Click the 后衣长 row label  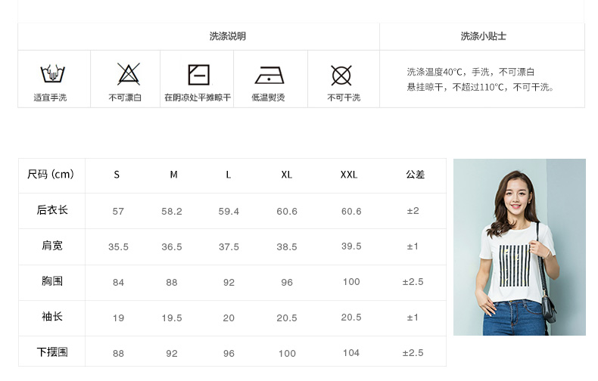[52, 210]
